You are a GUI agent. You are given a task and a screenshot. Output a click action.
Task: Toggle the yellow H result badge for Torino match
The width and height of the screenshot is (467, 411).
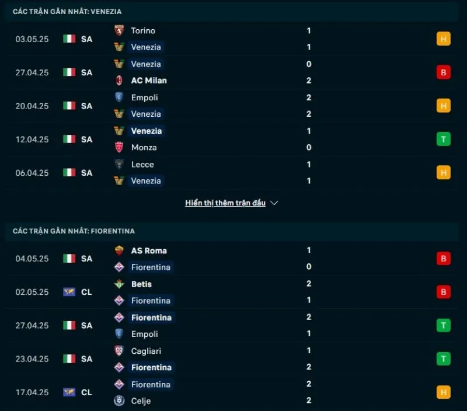point(444,39)
